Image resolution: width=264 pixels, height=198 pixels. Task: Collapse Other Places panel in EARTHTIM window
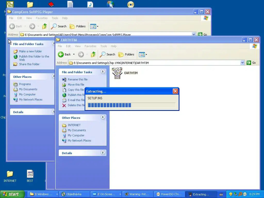[x=103, y=117]
